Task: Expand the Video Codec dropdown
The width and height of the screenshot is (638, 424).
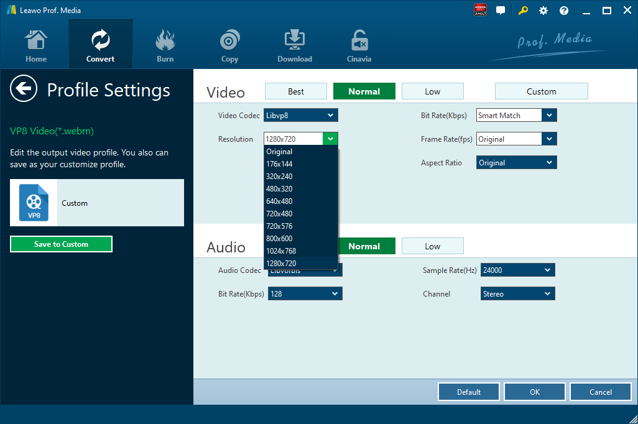Action: click(x=301, y=115)
